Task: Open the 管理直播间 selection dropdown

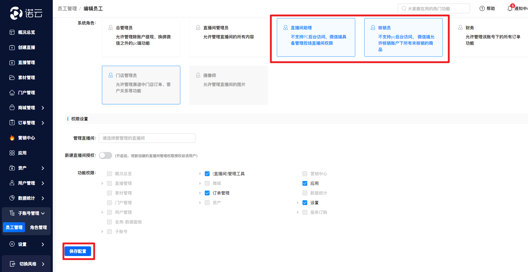Action: [x=147, y=138]
